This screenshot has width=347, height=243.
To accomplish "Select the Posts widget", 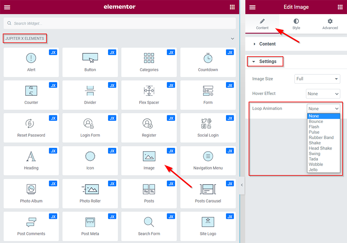I will (149, 194).
